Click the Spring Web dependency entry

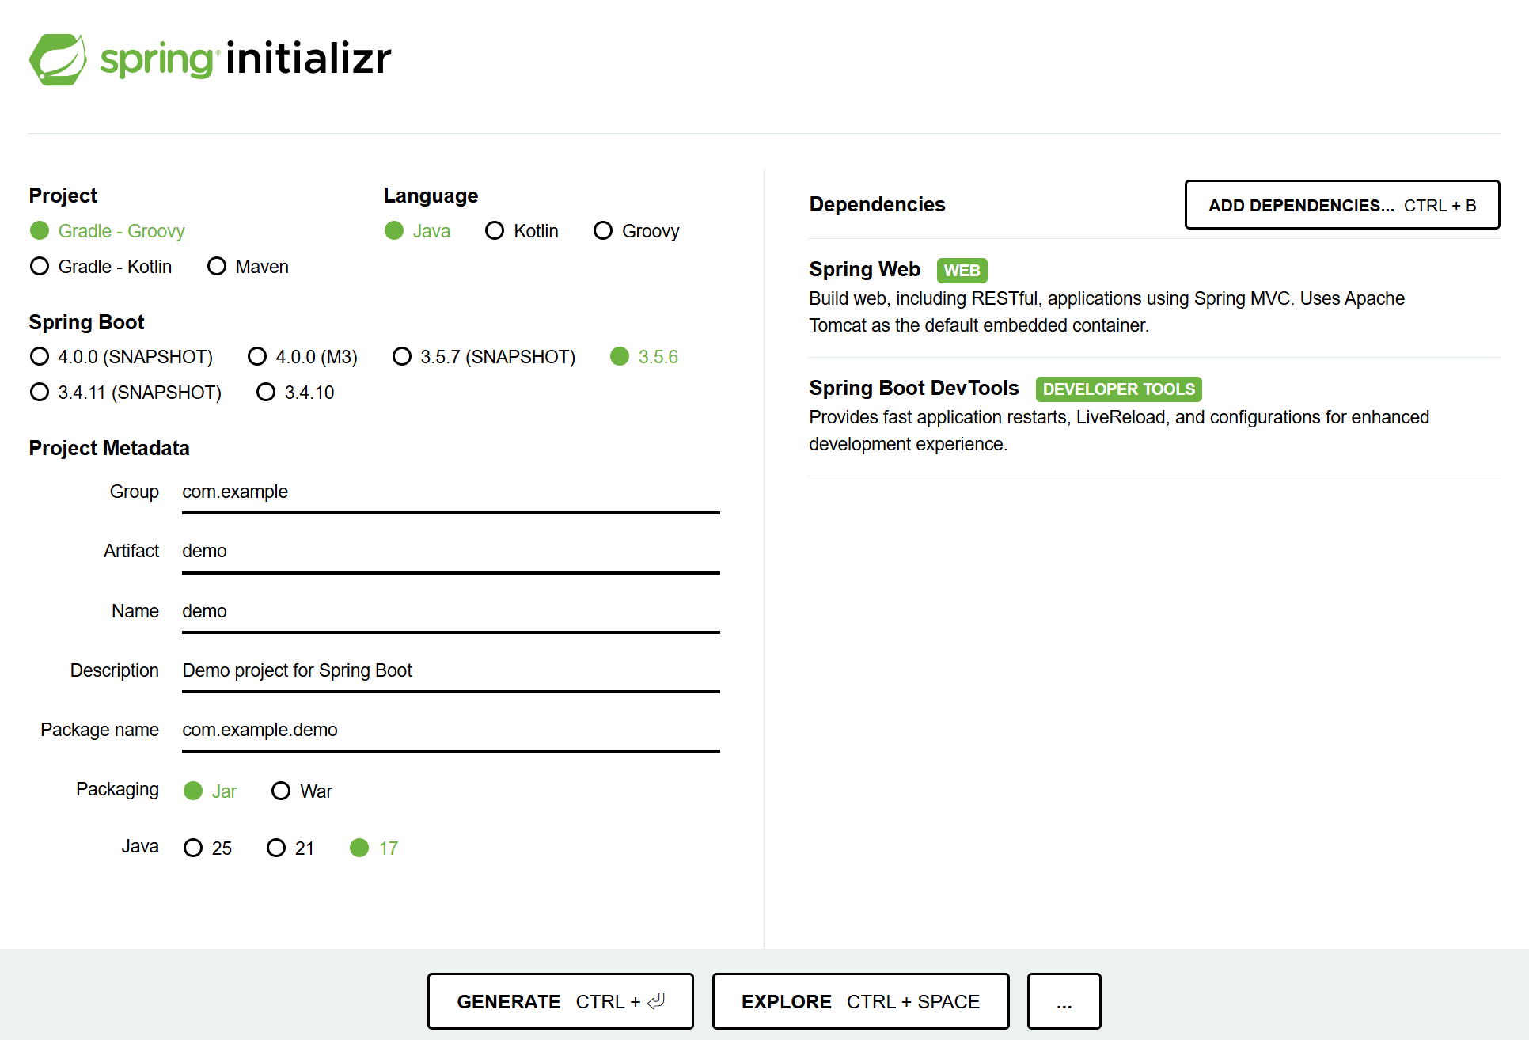pyautogui.click(x=864, y=270)
